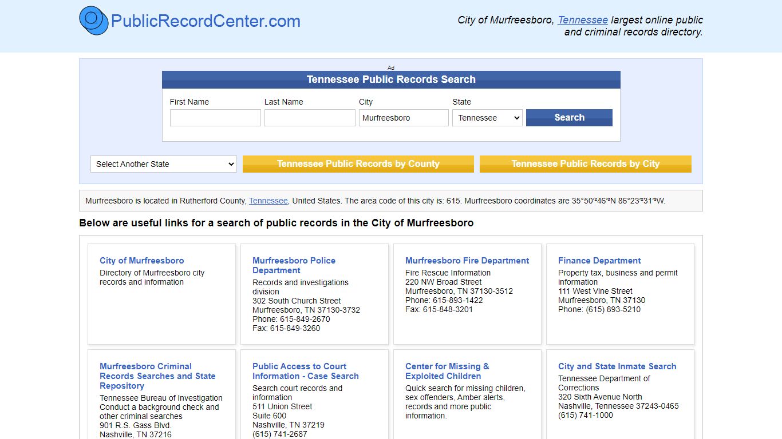Click the text Tennessee Bureau of Investigation

(161, 398)
